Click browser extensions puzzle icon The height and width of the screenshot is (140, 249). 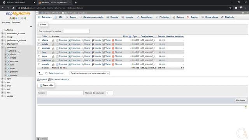click(236, 8)
